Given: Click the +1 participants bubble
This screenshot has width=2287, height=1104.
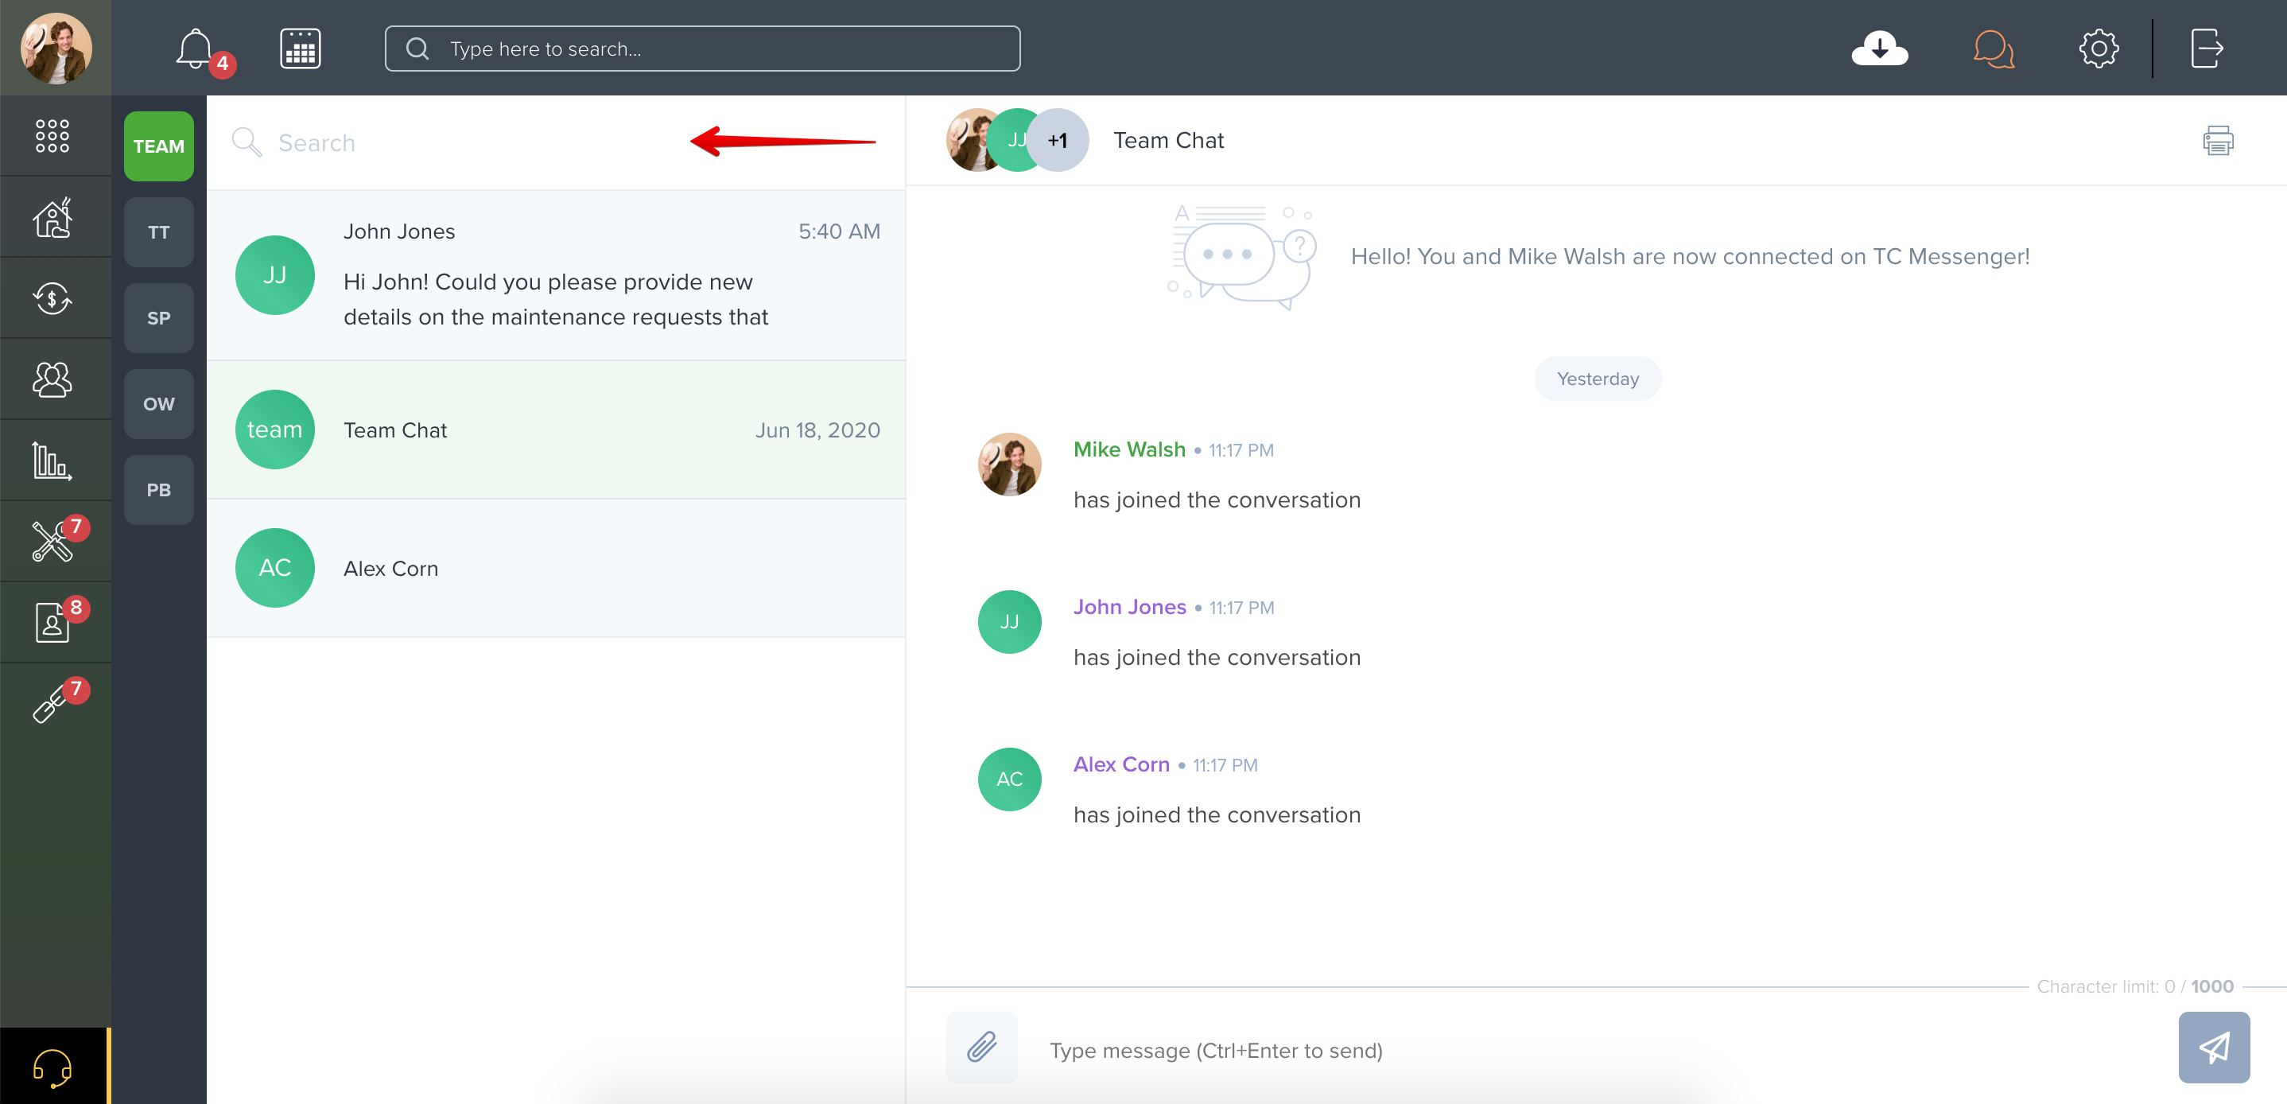Looking at the screenshot, I should click(x=1058, y=140).
